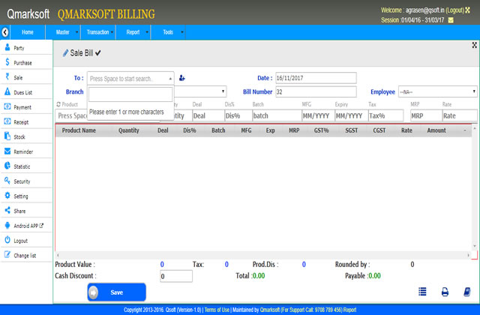Click the Logout power icon in the sidebar

point(7,240)
